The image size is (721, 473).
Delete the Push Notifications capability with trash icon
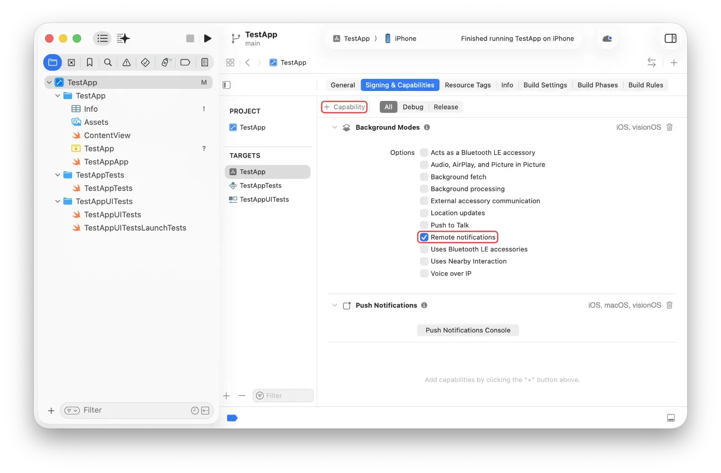(669, 305)
